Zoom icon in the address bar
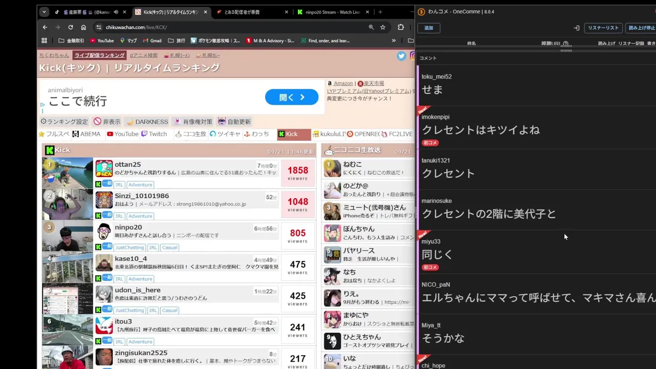The height and width of the screenshot is (369, 656). [371, 27]
